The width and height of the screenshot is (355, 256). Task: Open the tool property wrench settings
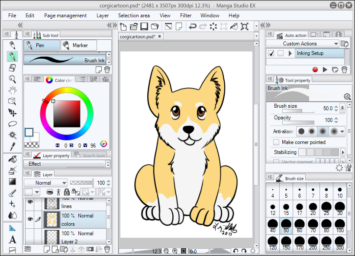pyautogui.click(x=349, y=168)
